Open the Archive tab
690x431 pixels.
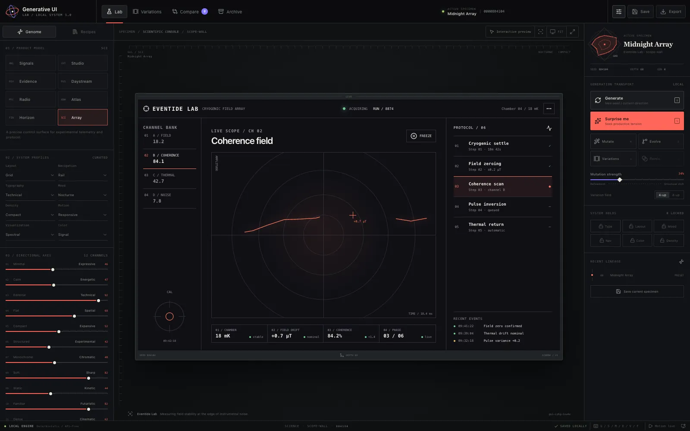click(230, 12)
